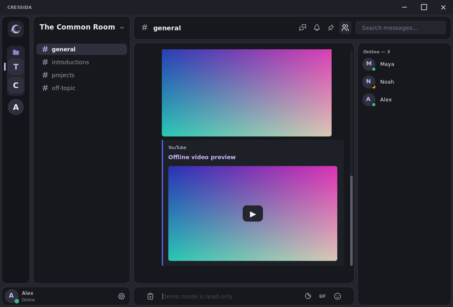Screen dimensions: 453x307
Task: Click the server folder icon
Action: click(x=16, y=52)
